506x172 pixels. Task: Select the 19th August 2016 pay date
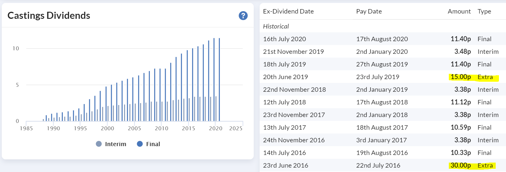point(382,153)
